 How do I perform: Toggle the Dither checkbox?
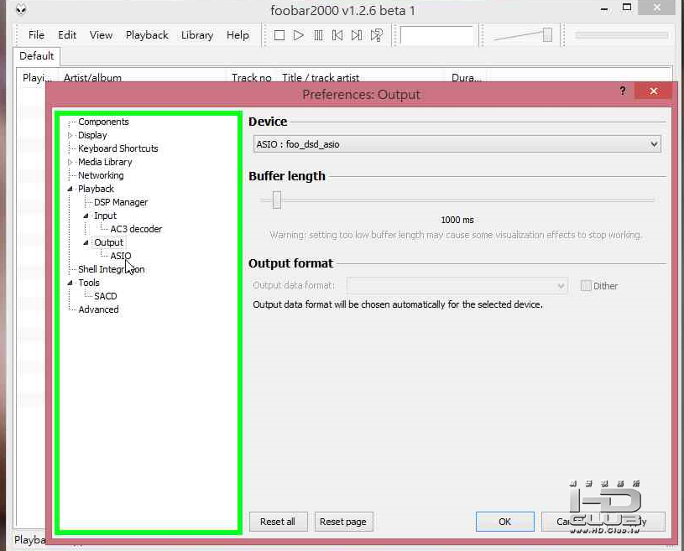[x=586, y=285]
